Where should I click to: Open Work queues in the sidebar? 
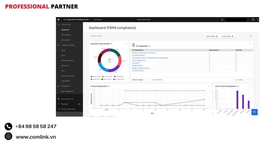pyautogui.click(x=66, y=35)
